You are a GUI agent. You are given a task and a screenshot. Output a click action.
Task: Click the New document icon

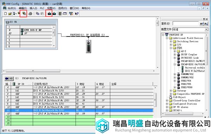pos(5,14)
